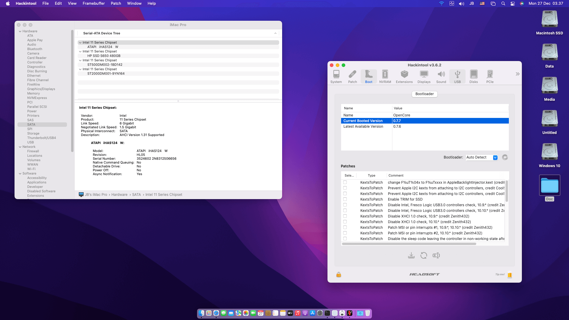Screen dimensions: 569x320
Task: Click Hardware in the window's path bar
Action: [x=119, y=195]
